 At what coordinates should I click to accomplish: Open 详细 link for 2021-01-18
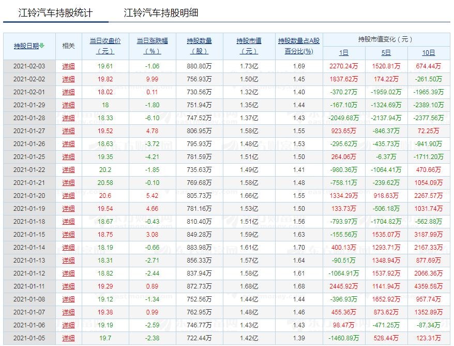(x=68, y=222)
